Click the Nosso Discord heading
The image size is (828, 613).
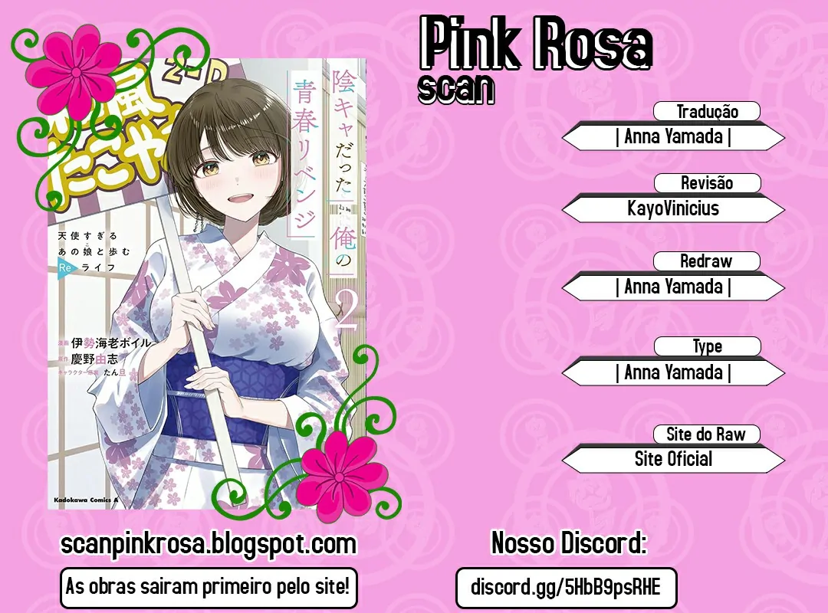coord(569,543)
